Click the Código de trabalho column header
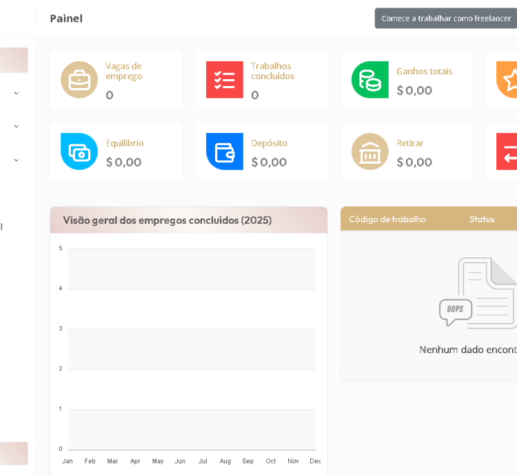 tap(387, 219)
